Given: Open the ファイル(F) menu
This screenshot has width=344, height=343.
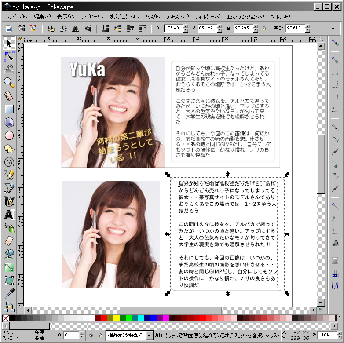Looking at the screenshot, I should tap(16, 17).
